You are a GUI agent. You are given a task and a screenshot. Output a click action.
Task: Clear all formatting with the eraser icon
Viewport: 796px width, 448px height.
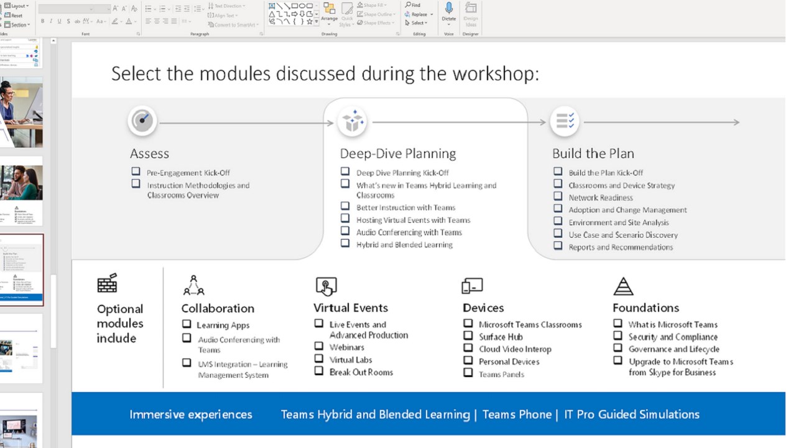135,9
